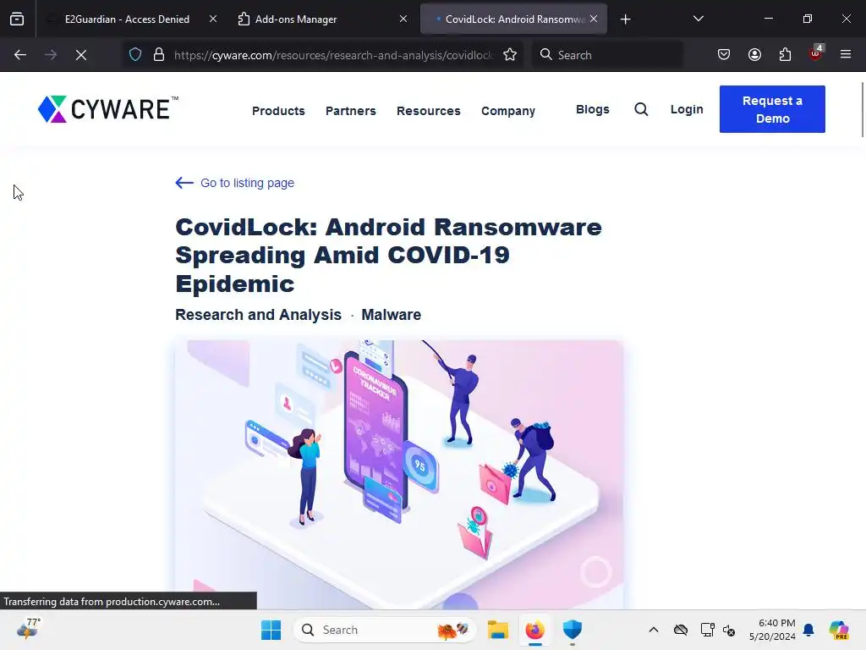This screenshot has width=866, height=650.
Task: Bookmark this page with the star
Action: 510,55
